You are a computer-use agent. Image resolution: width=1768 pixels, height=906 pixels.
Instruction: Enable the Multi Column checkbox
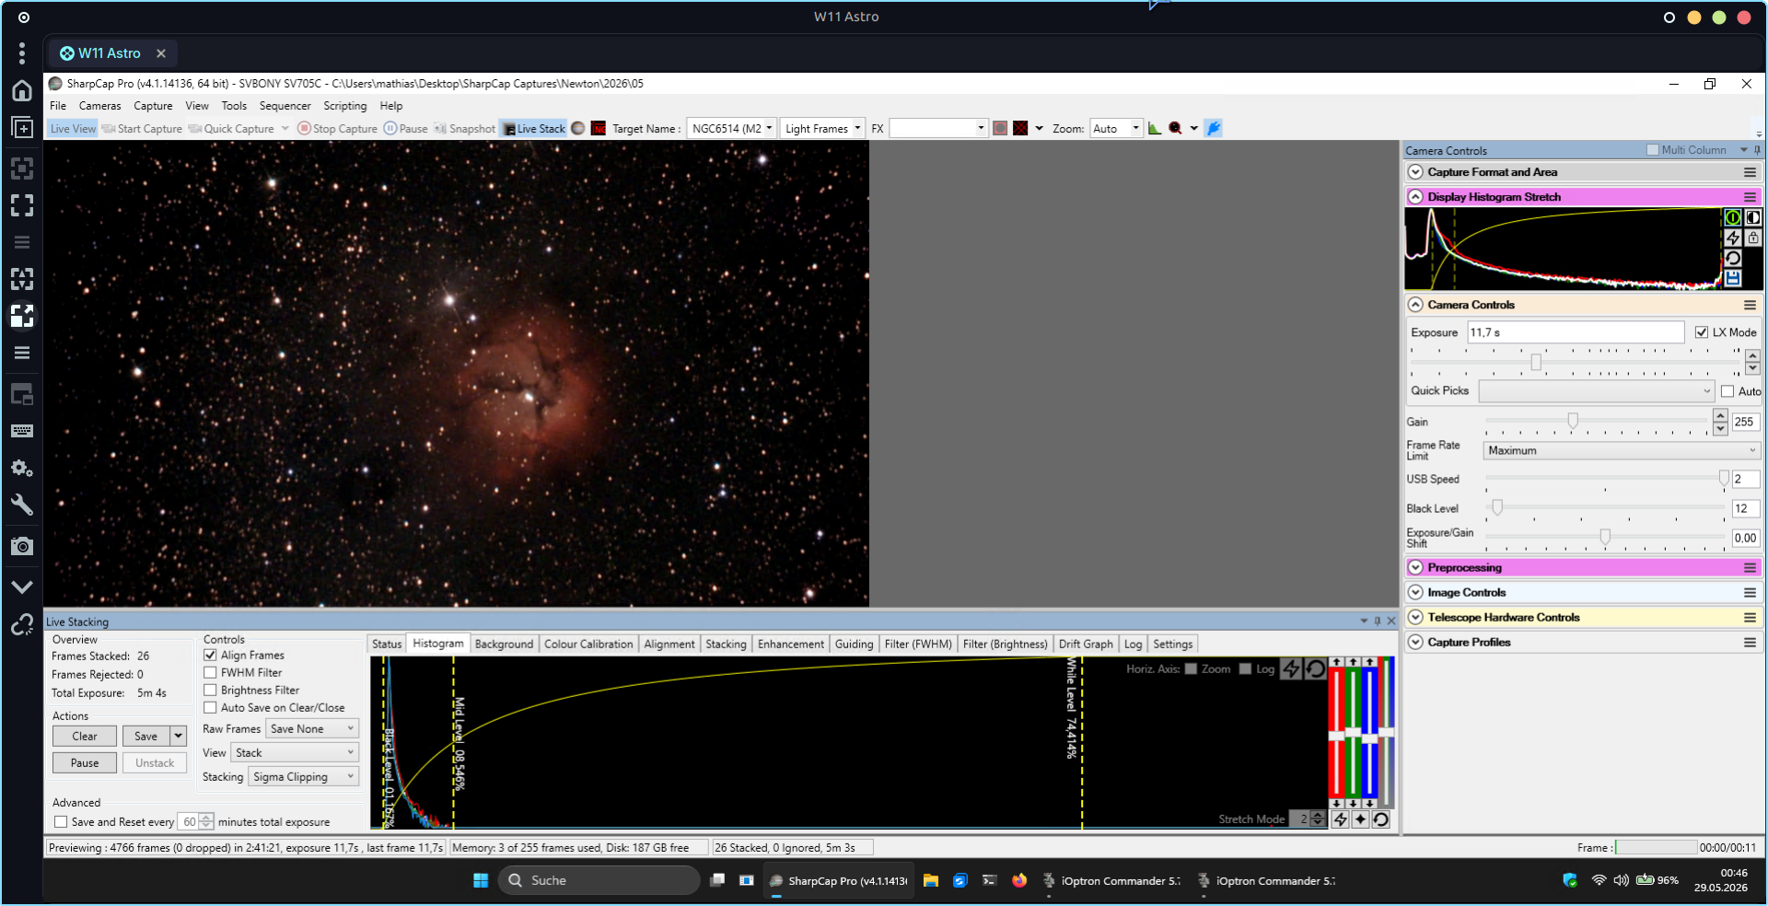[x=1652, y=150]
